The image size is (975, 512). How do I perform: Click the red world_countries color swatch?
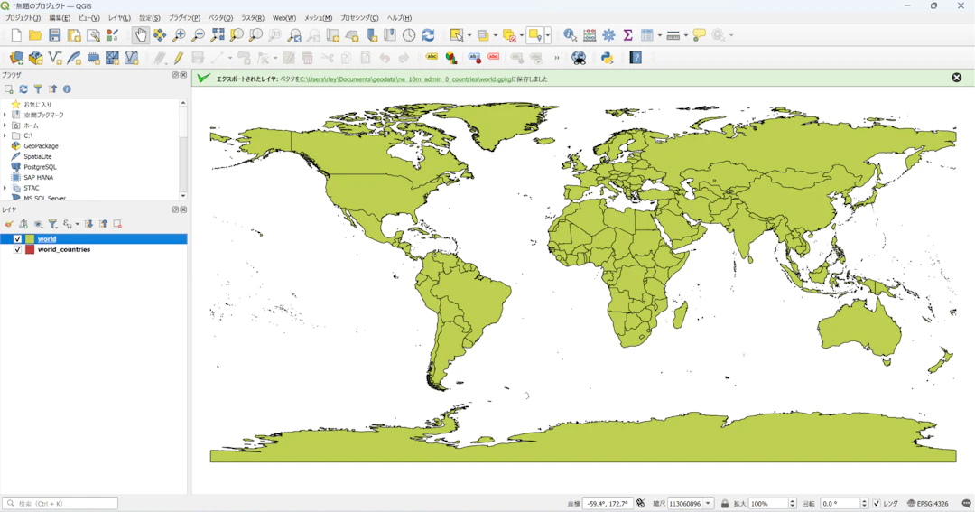(x=30, y=249)
